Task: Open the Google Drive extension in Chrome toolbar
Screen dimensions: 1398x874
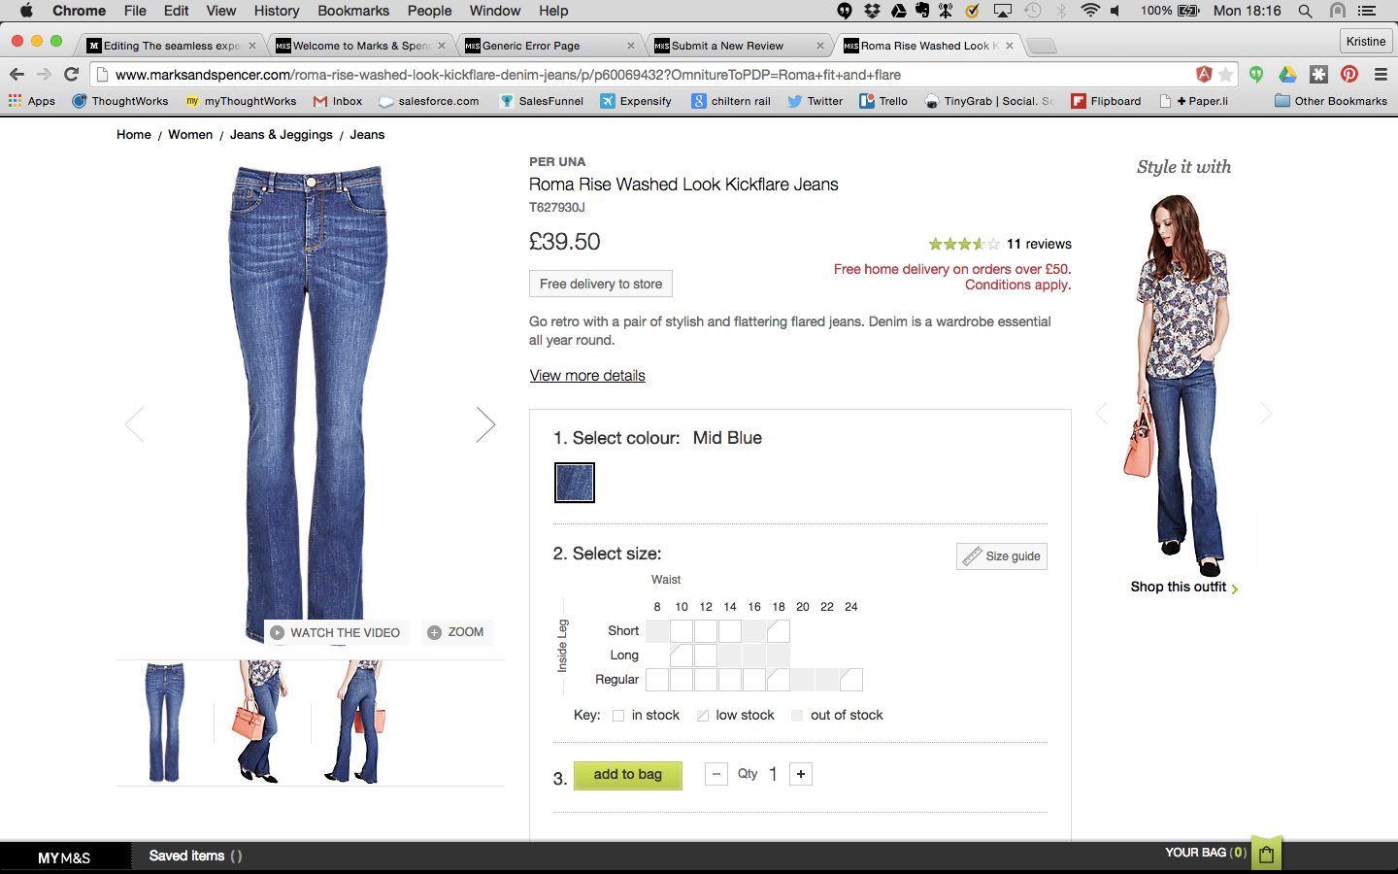Action: (1287, 75)
